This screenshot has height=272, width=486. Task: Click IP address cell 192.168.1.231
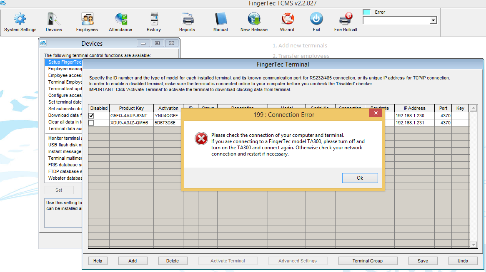[414, 123]
